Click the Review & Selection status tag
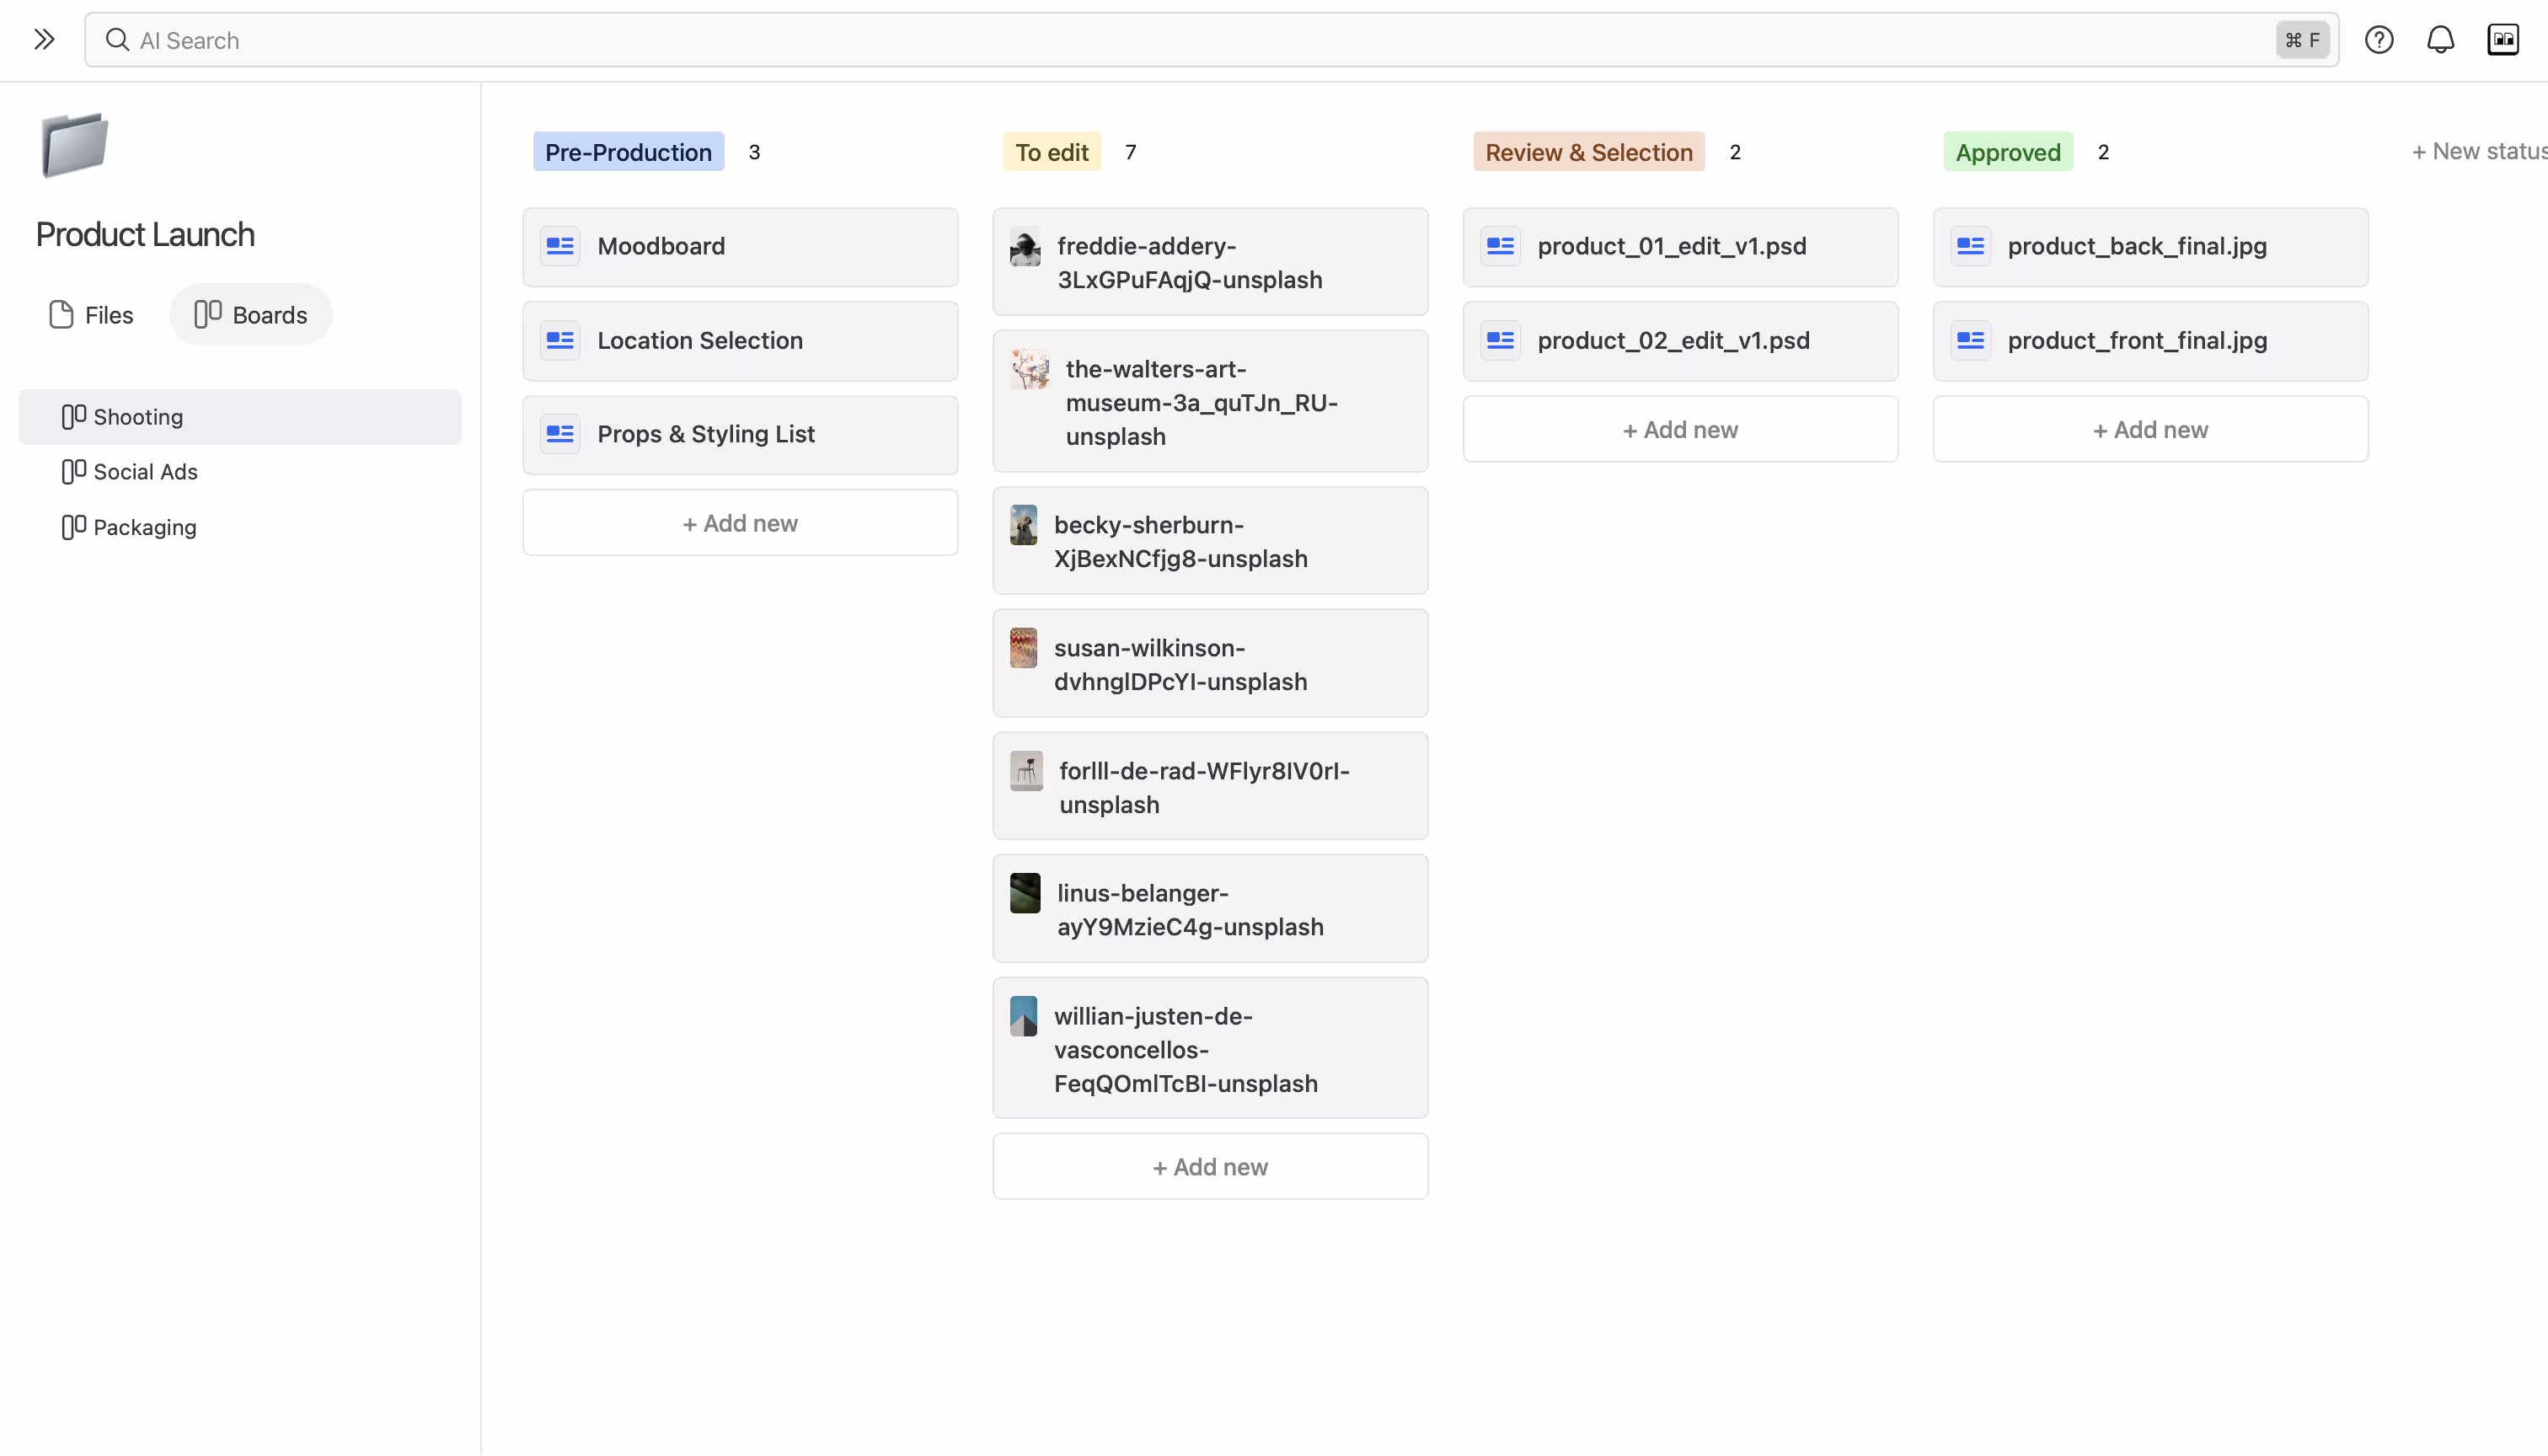2548x1456 pixels. tap(1588, 152)
